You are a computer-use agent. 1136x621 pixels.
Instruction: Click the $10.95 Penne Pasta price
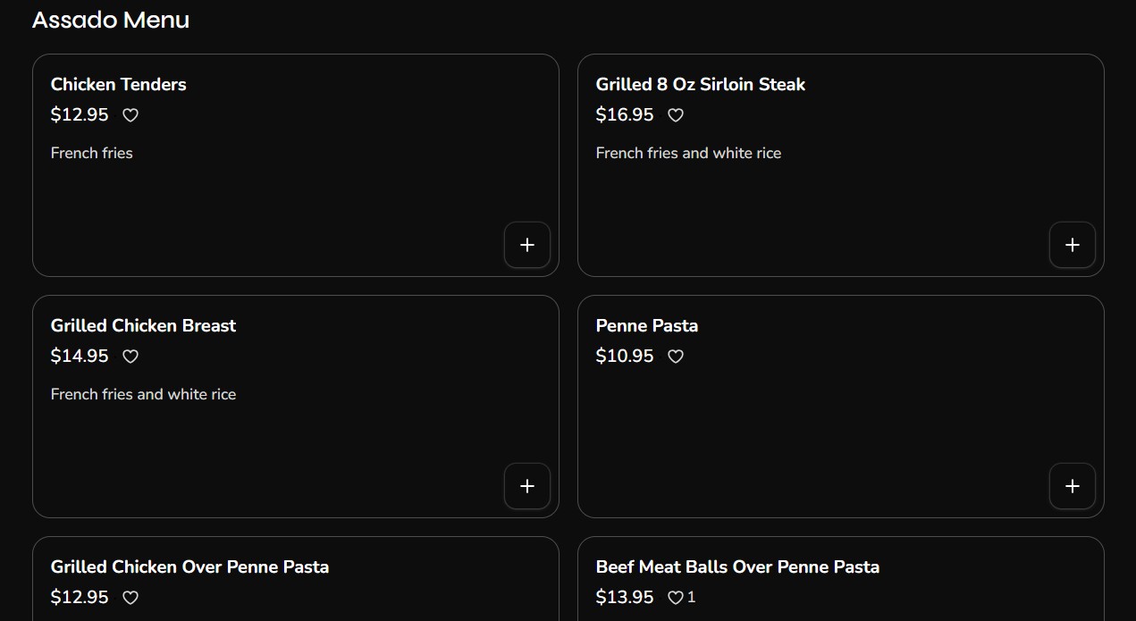click(x=625, y=357)
